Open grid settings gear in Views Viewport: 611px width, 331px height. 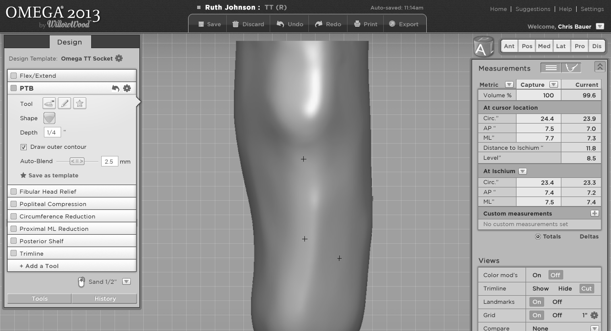coord(594,315)
